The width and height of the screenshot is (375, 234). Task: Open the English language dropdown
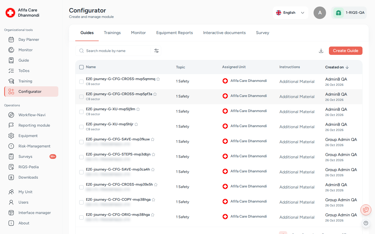click(x=291, y=13)
